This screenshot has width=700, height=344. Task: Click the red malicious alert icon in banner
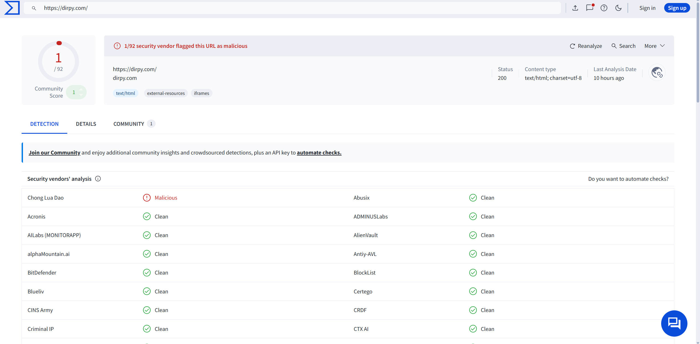tap(117, 46)
